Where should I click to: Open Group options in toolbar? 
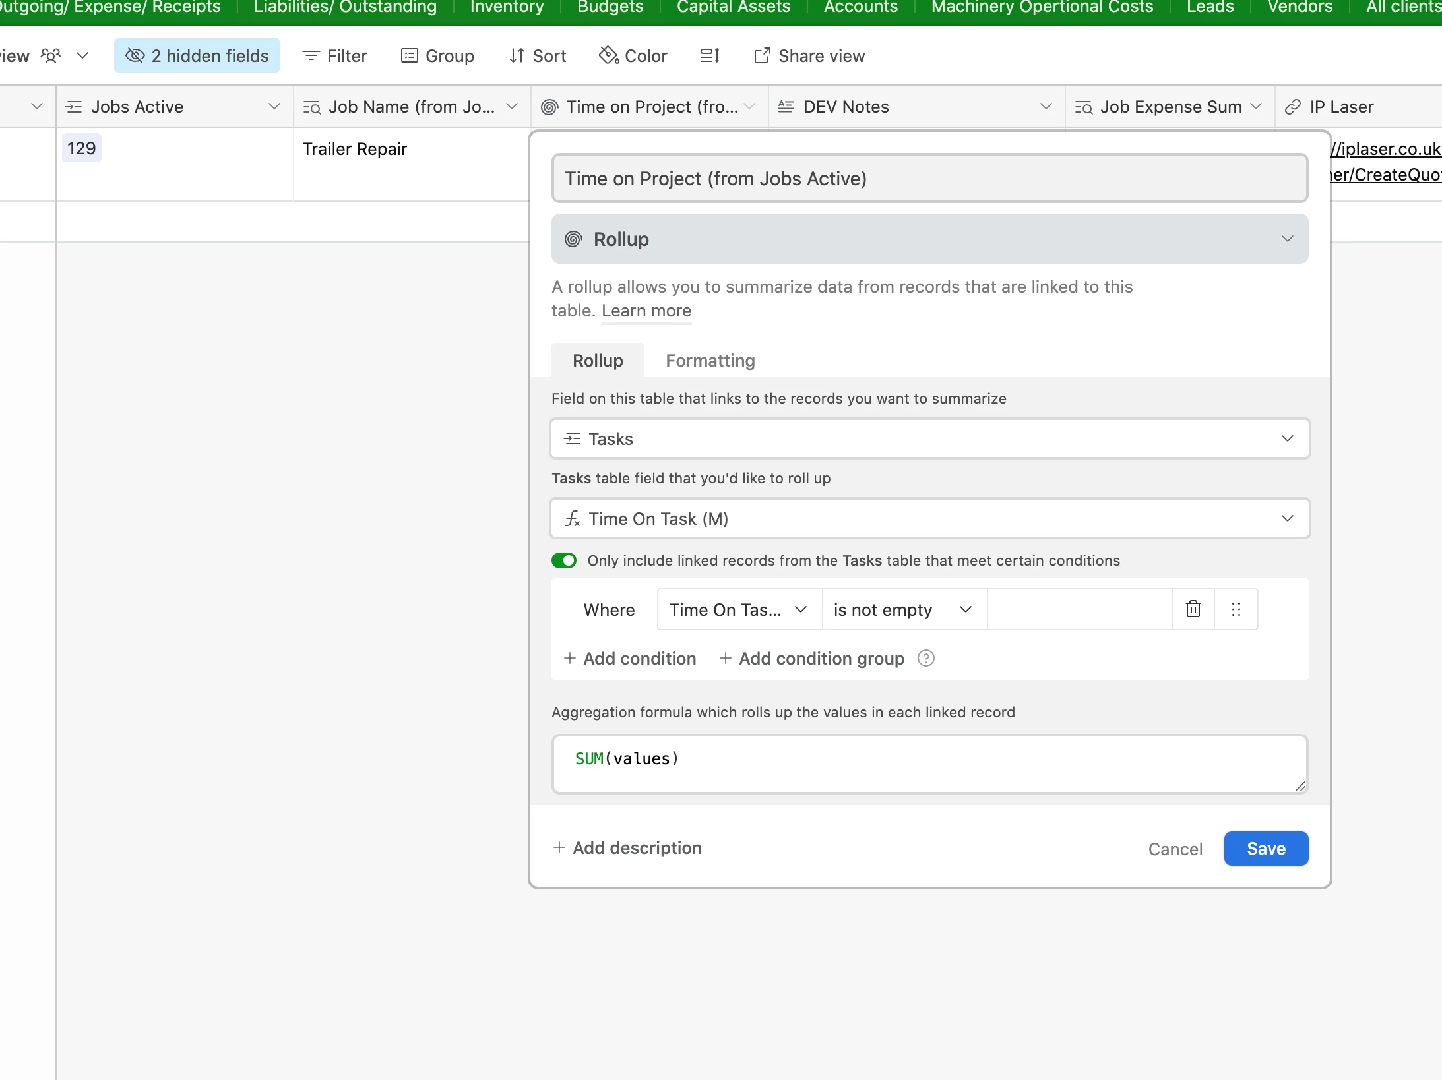[x=437, y=56]
